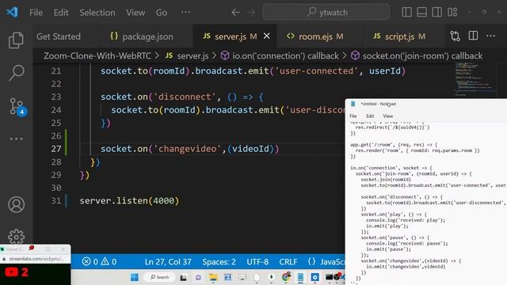Open editor More Actions ellipsis

(491, 36)
